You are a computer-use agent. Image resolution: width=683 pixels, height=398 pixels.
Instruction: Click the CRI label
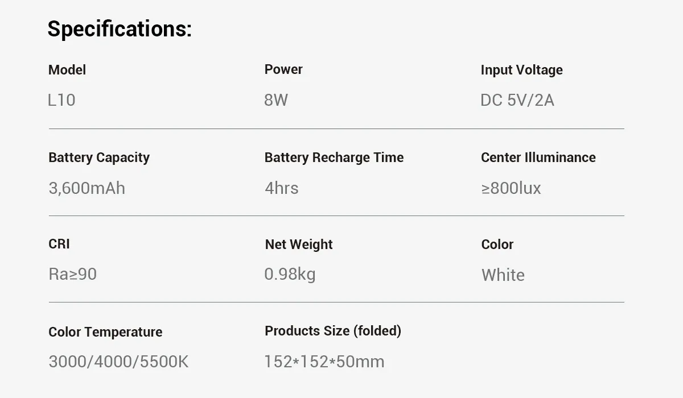59,244
